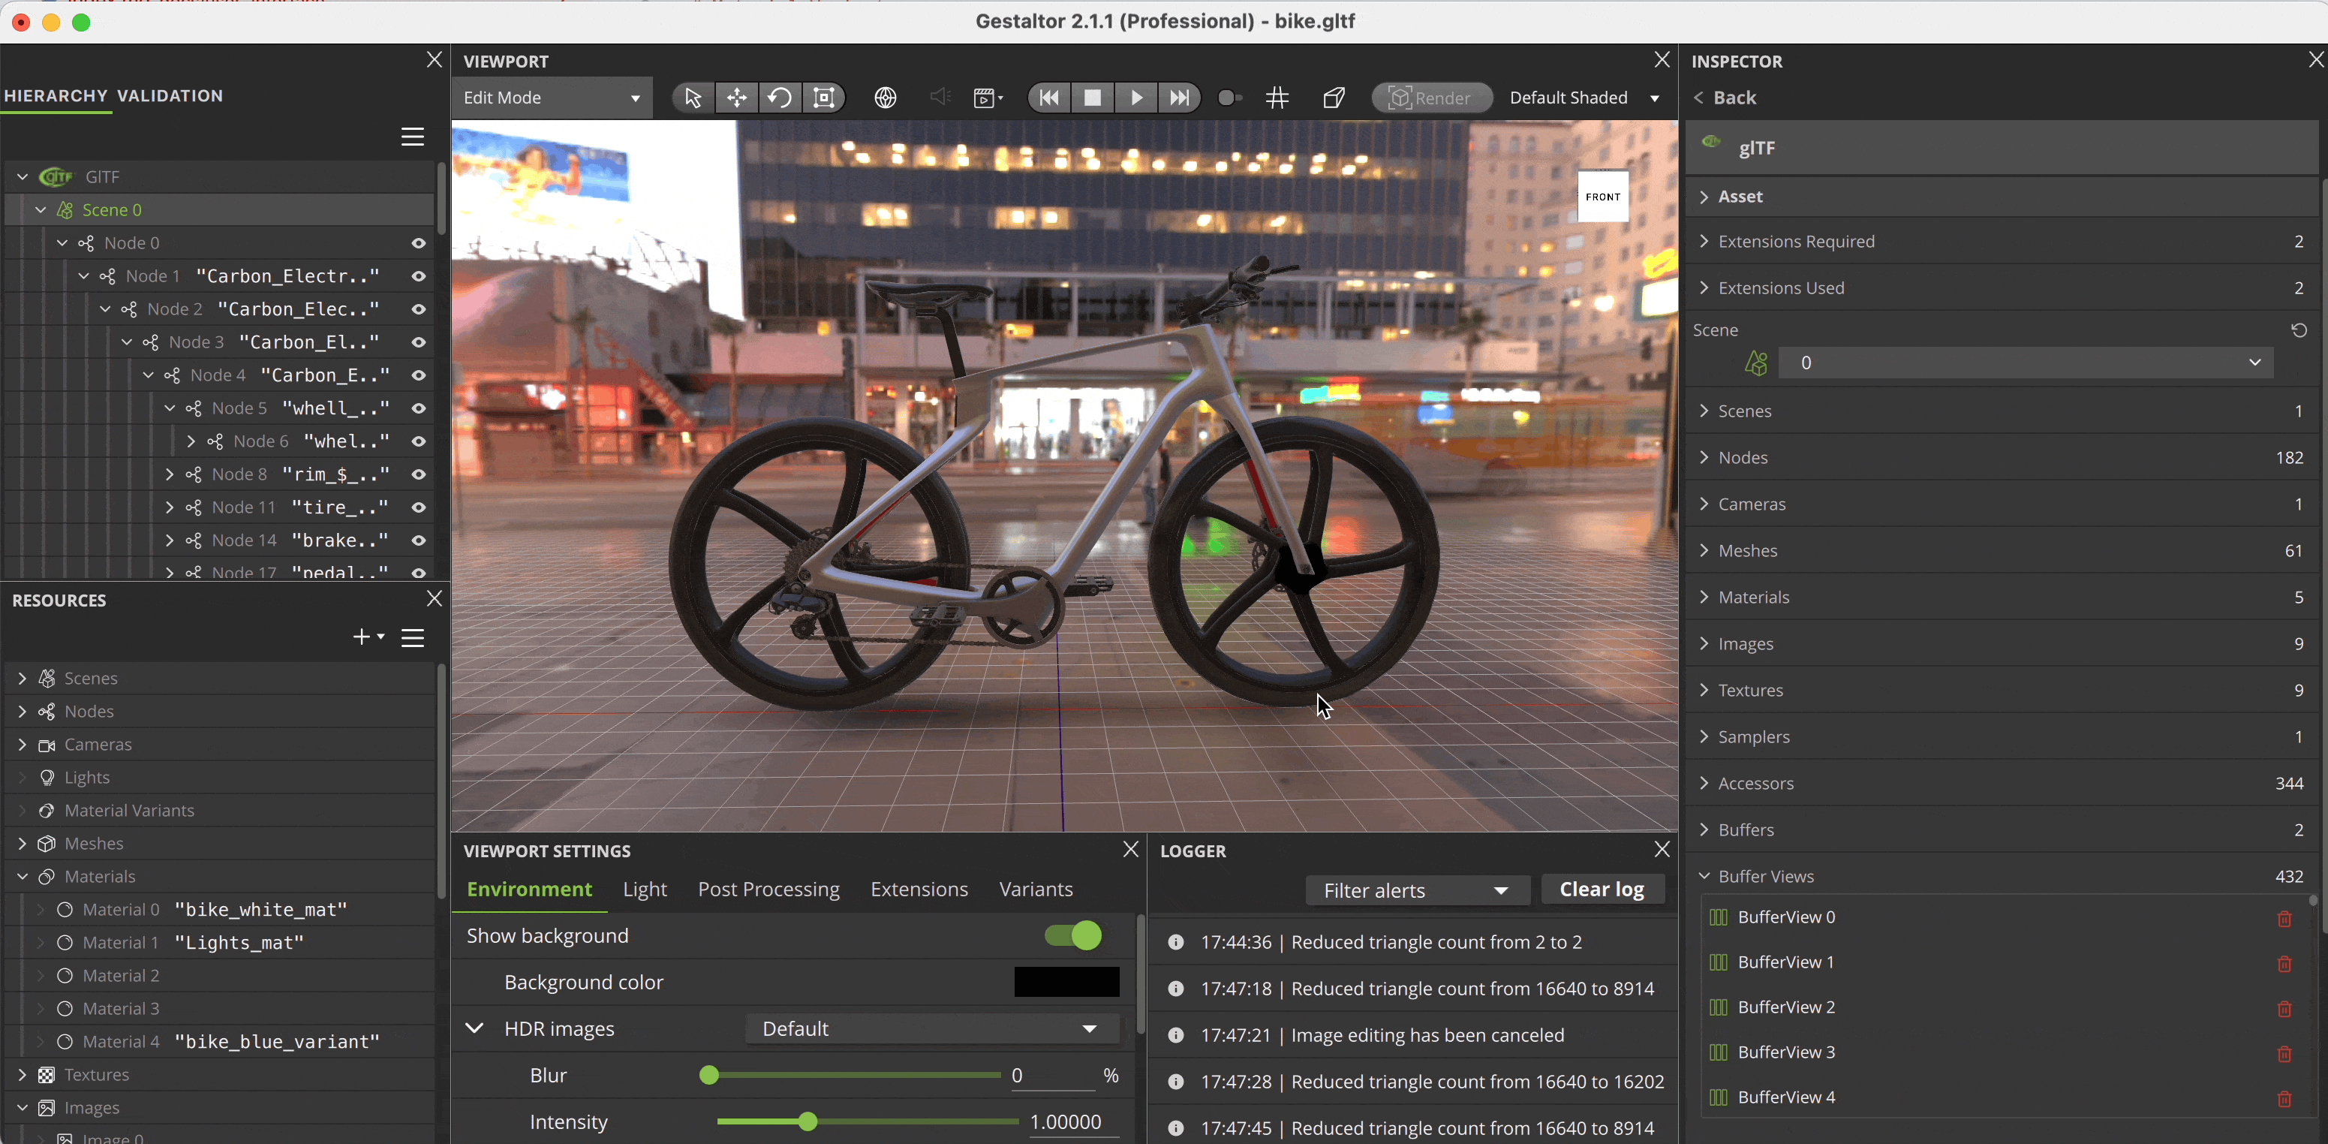This screenshot has height=1144, width=2328.
Task: Click the Render button
Action: pyautogui.click(x=1431, y=98)
